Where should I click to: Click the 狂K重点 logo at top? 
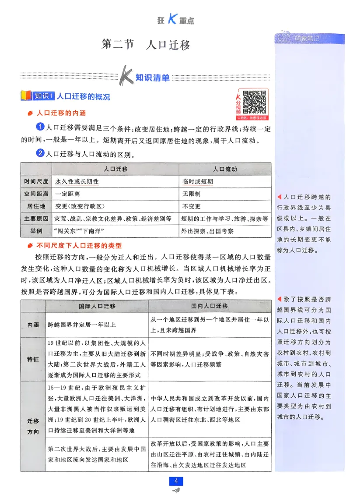175,18
